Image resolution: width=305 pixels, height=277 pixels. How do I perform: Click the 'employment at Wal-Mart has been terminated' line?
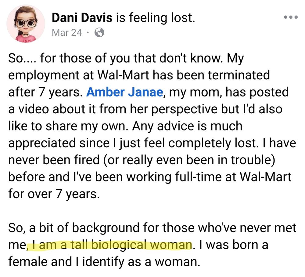(139, 75)
